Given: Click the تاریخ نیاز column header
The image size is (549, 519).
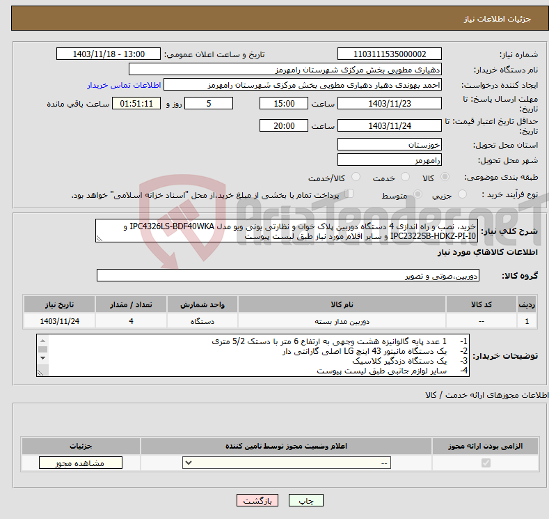Looking at the screenshot, I should [60, 304].
